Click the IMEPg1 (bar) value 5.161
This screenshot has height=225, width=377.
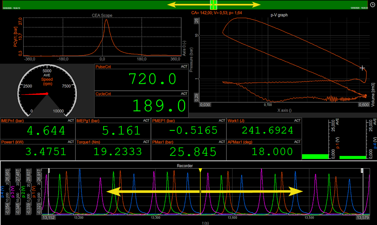pyautogui.click(x=121, y=131)
